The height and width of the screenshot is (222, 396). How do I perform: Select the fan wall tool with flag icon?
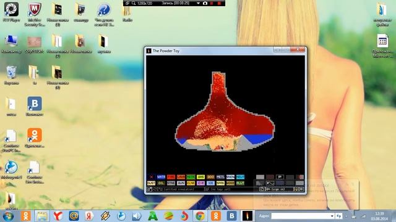coord(280,177)
